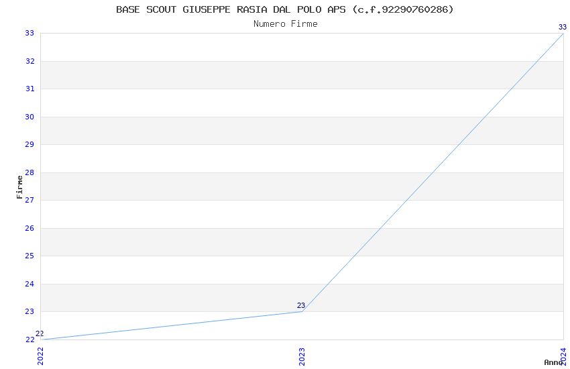Click x-axis year label 2023
570x369 pixels.
pyautogui.click(x=302, y=356)
